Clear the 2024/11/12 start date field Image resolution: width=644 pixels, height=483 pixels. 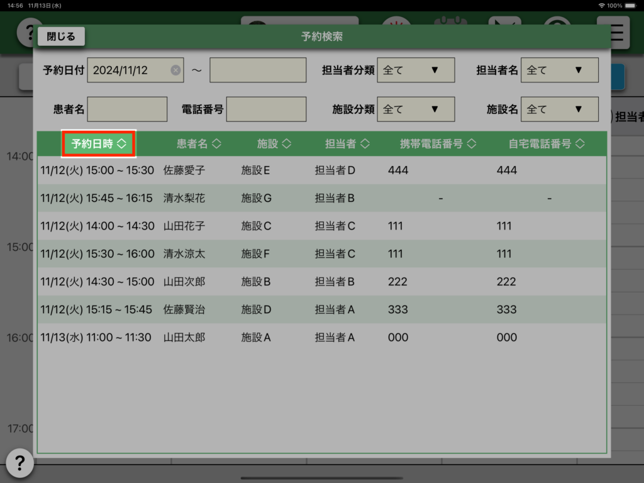click(175, 70)
